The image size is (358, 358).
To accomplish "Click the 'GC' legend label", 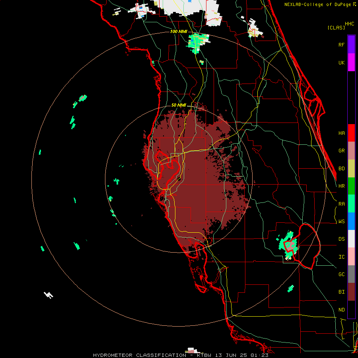I will pos(341,274).
